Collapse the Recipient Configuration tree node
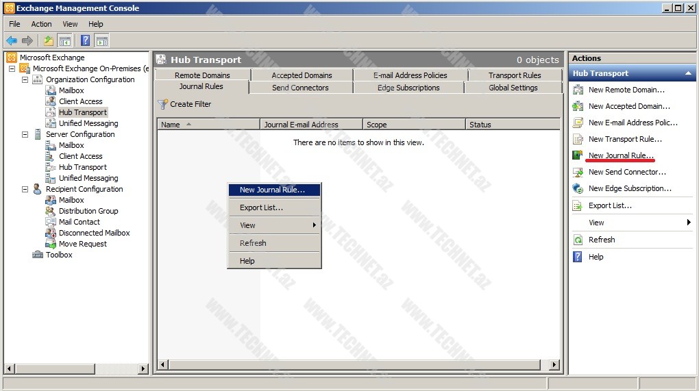 [x=25, y=189]
